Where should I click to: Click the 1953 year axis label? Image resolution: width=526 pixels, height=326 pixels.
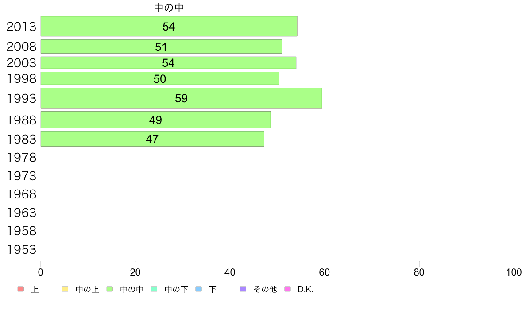[21, 250]
